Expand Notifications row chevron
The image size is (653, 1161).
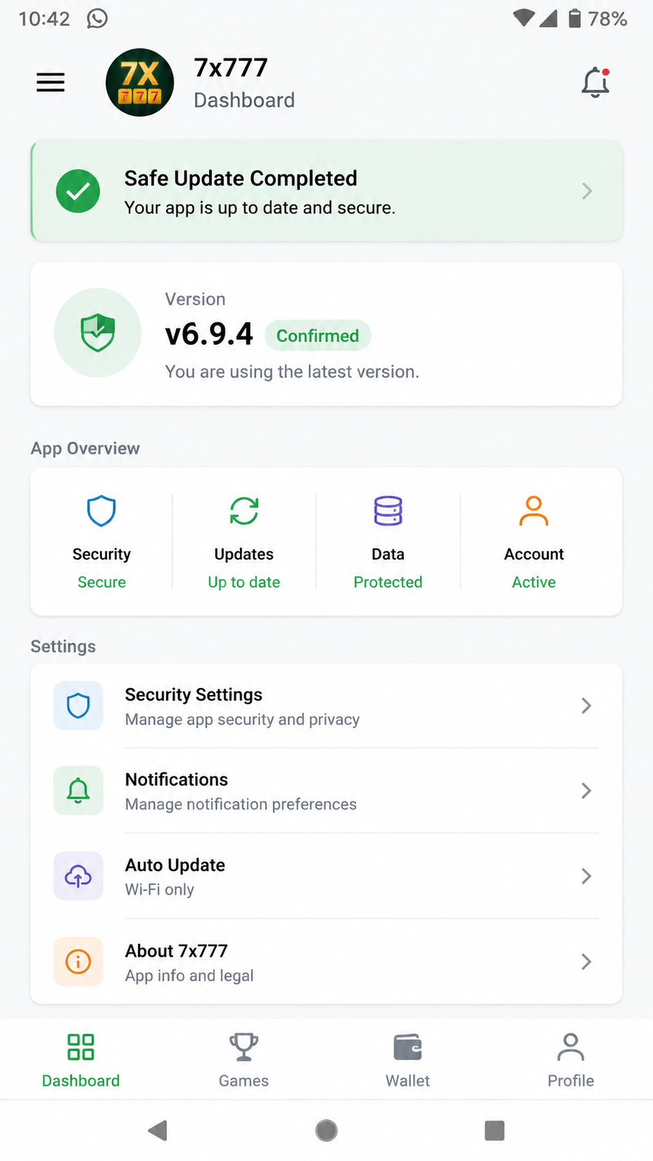point(586,791)
